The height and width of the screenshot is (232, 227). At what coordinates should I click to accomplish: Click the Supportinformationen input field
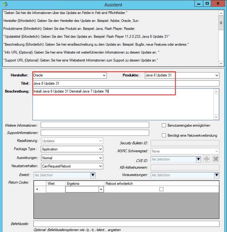(95, 133)
